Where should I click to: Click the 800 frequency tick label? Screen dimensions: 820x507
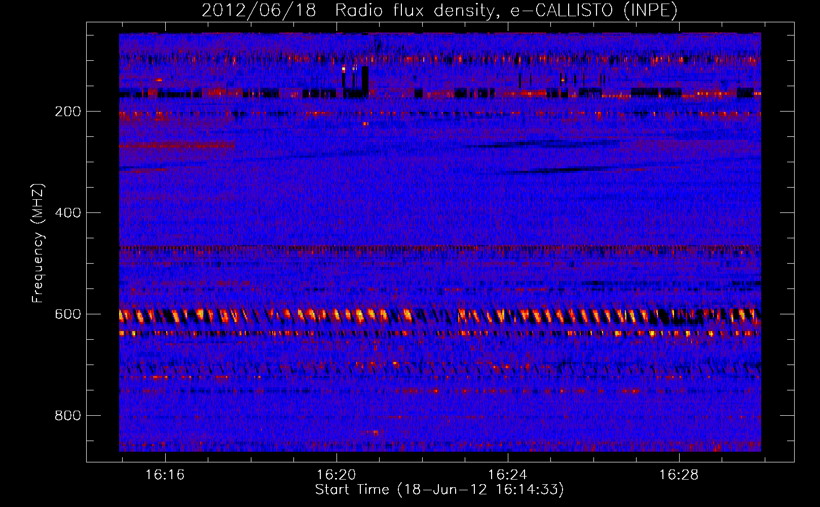pyautogui.click(x=68, y=416)
